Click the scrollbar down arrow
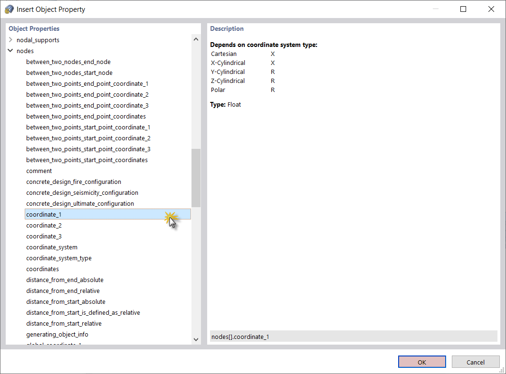 coord(196,339)
